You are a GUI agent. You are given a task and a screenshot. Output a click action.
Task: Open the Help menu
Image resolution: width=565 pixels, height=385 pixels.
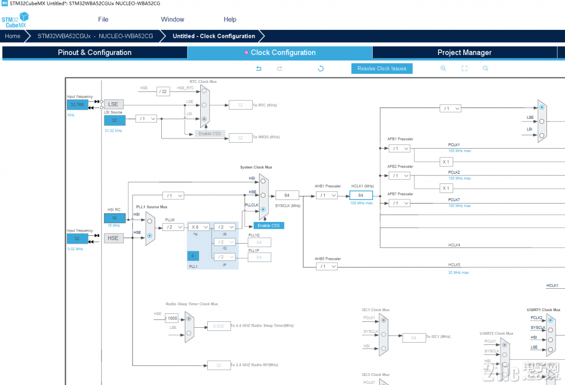coord(230,19)
